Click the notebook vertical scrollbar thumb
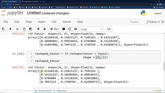Screen dimensions: 165x93 (164, 66)
